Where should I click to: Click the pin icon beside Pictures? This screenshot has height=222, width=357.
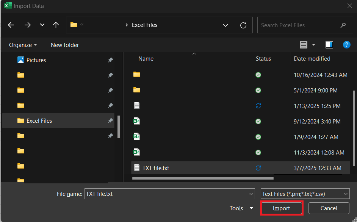pyautogui.click(x=110, y=60)
